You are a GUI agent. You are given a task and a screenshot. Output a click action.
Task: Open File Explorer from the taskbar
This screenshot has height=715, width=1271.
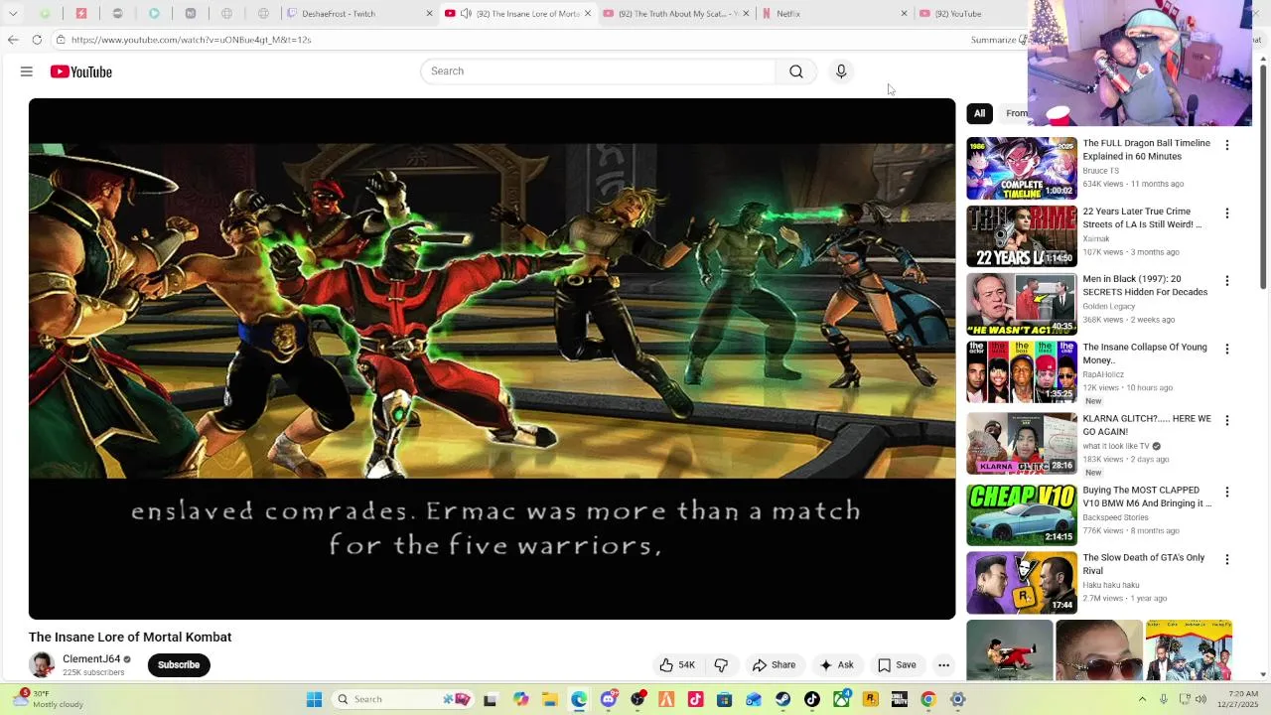point(550,699)
